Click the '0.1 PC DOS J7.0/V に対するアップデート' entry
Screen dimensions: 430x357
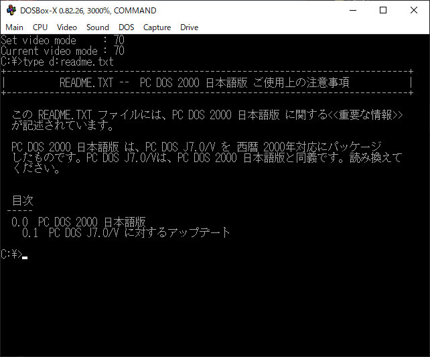pos(126,232)
